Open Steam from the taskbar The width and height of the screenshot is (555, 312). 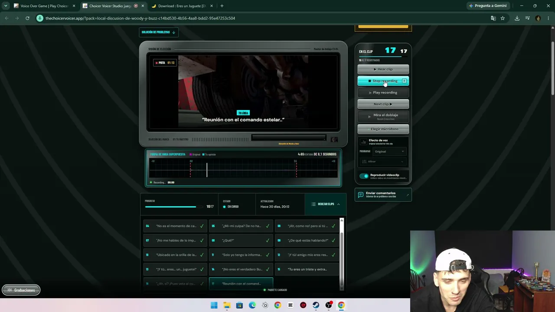[x=316, y=305]
